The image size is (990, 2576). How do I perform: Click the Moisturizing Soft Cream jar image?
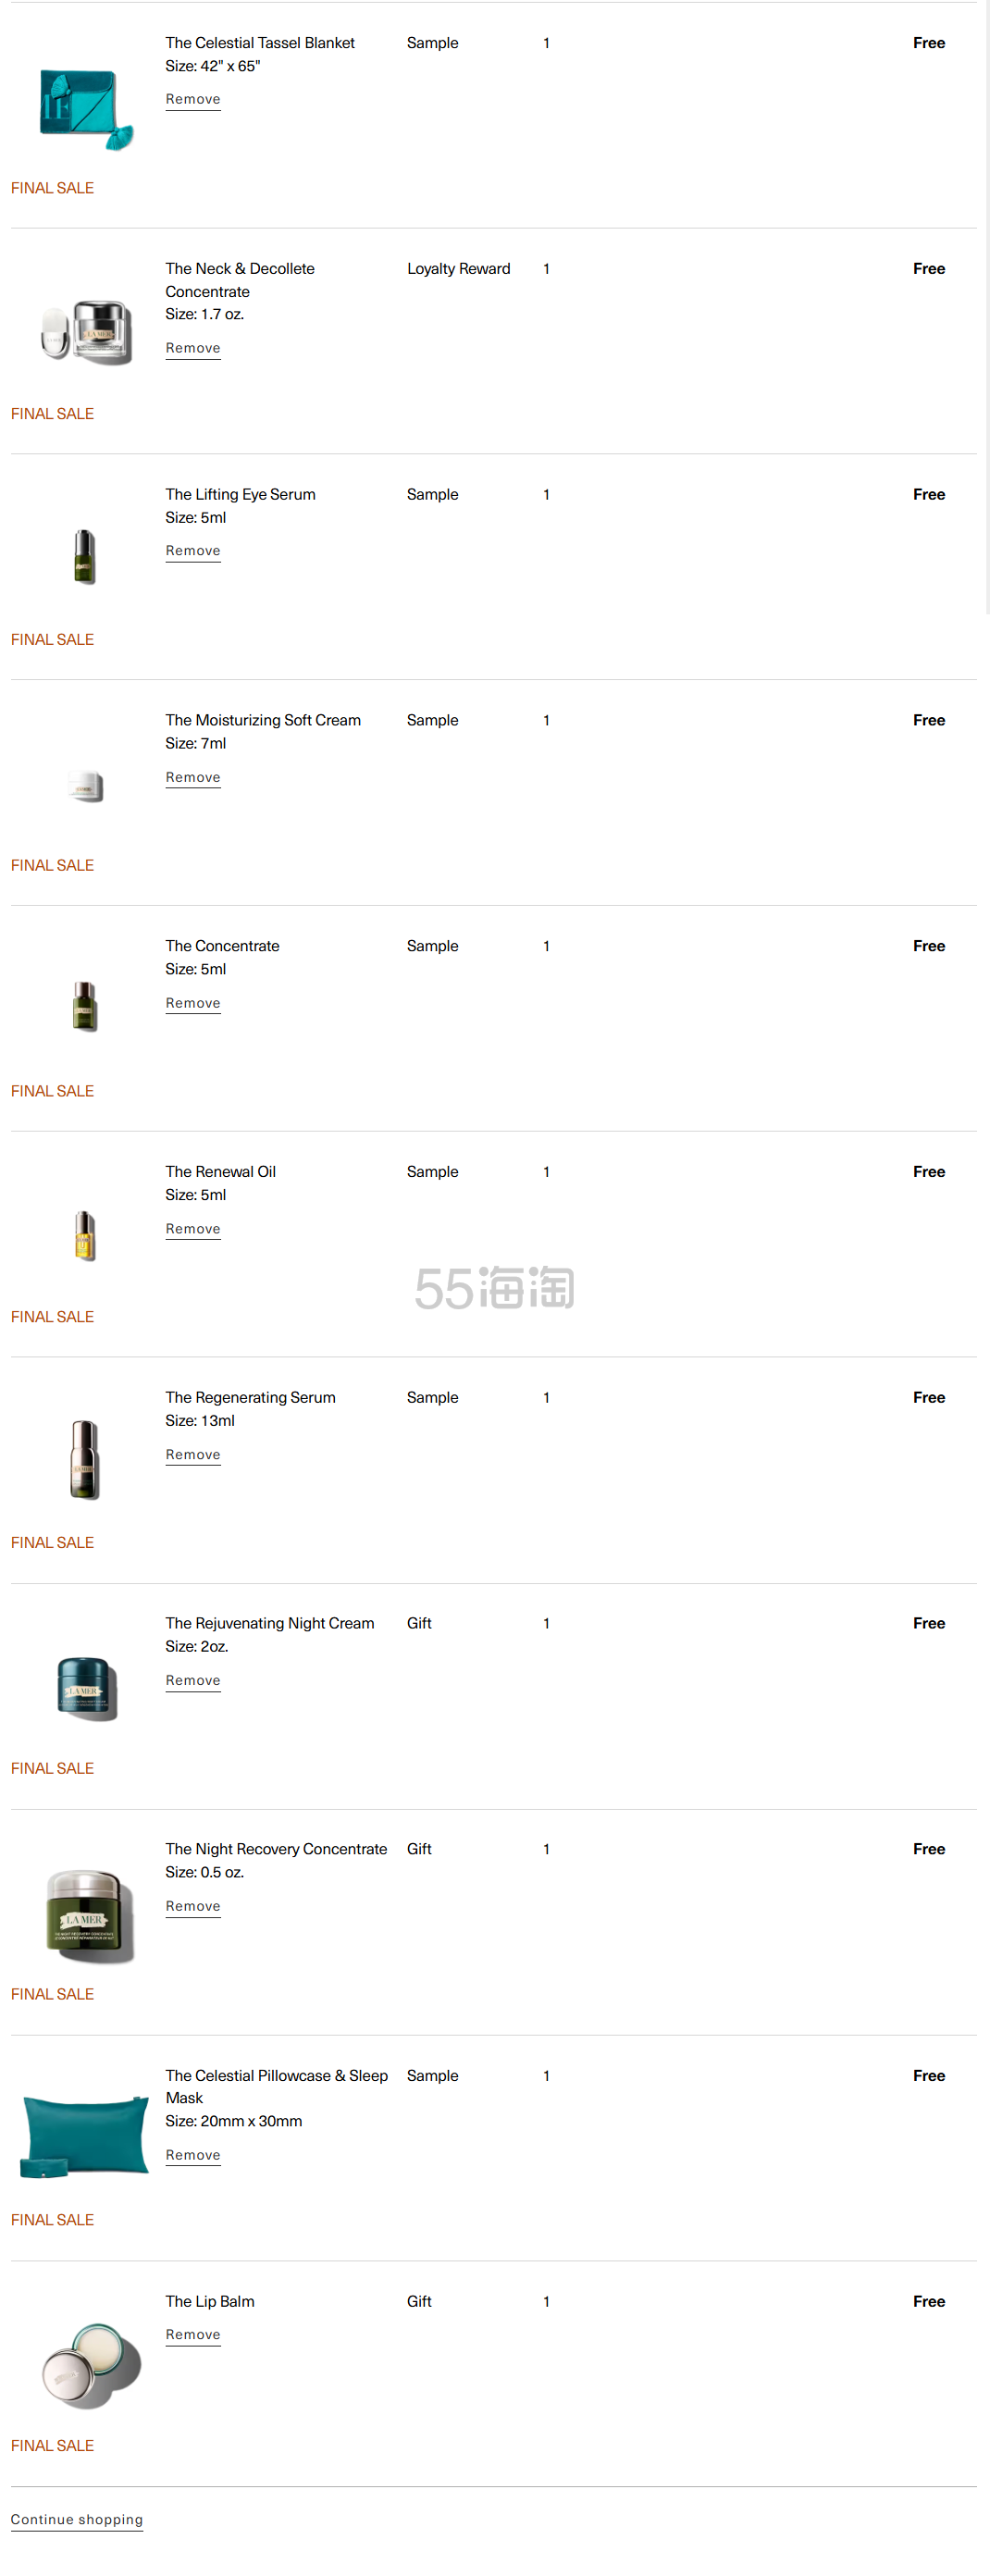86,786
